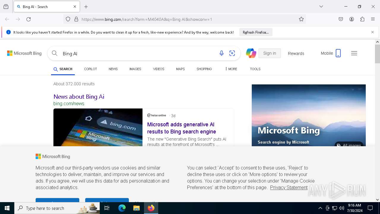The height and width of the screenshot is (214, 380).
Task: Click the scrollbar down arrow
Action: (x=377, y=200)
